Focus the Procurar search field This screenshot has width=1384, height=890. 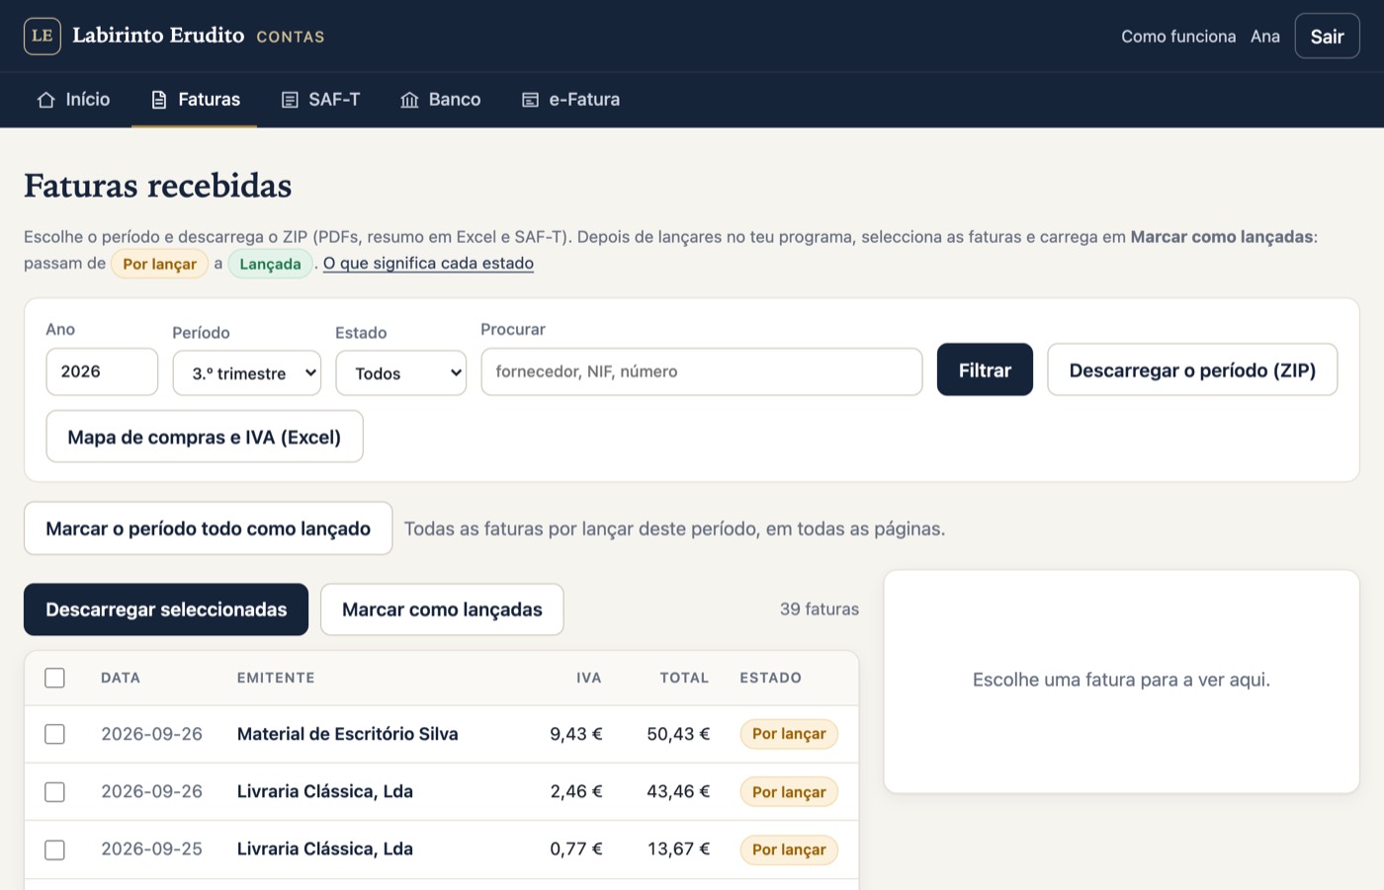click(702, 371)
